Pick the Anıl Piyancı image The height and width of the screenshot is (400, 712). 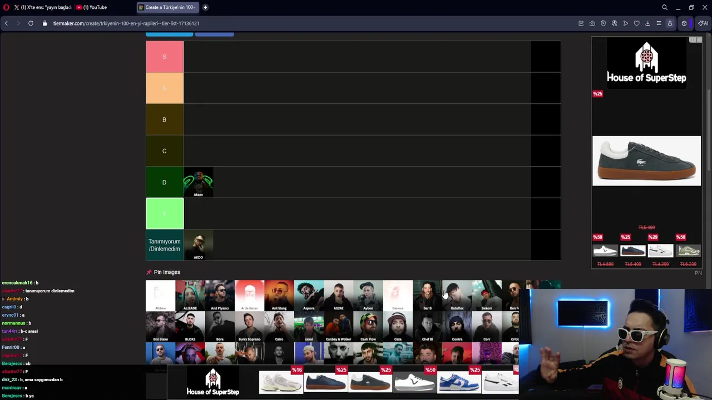coord(220,296)
